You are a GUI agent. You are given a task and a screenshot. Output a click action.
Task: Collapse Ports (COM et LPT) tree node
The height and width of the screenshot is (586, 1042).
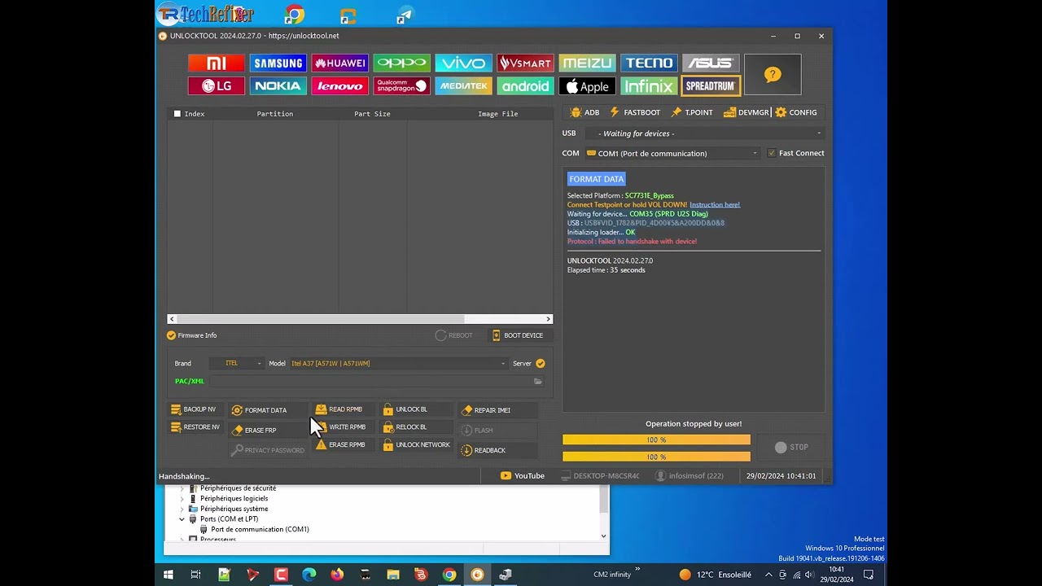(182, 519)
